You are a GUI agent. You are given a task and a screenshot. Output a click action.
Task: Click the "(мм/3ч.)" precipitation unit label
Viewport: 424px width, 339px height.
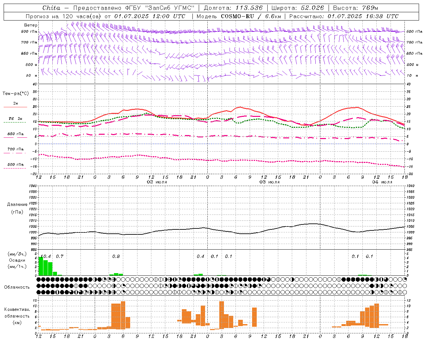[17, 254]
